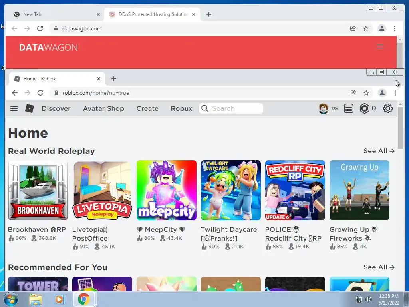Open the Roblox settings gear icon
Image resolution: width=409 pixels, height=307 pixels.
point(387,108)
